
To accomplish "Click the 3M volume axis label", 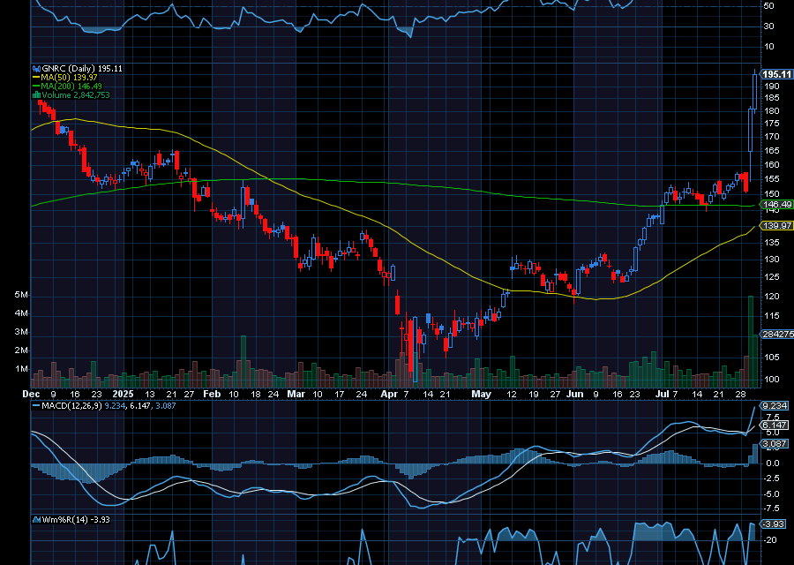I will tap(21, 332).
